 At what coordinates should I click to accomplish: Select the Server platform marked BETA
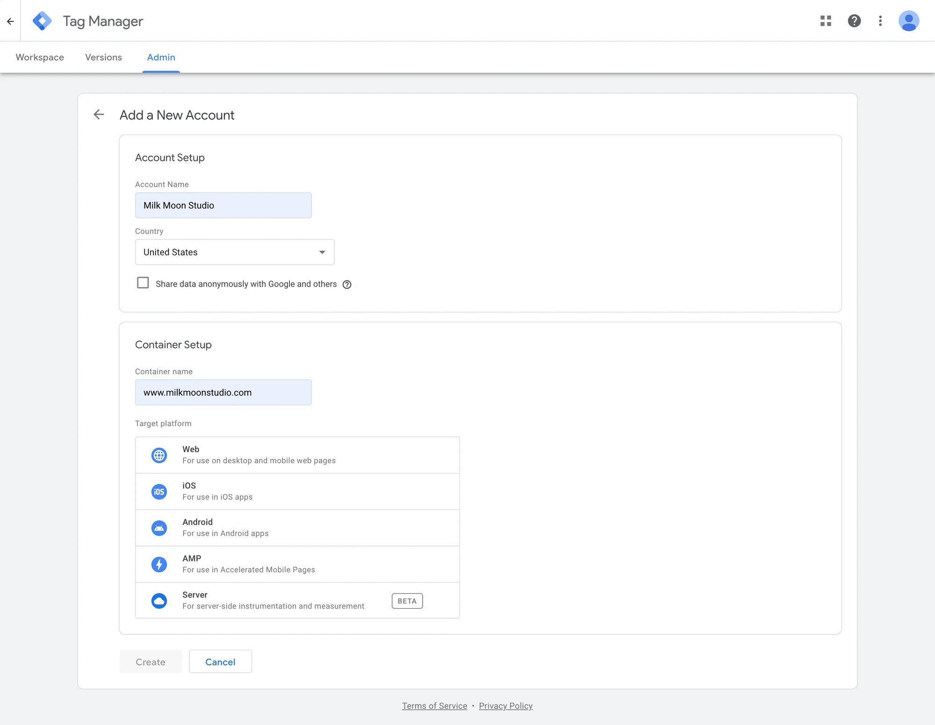pyautogui.click(x=297, y=600)
